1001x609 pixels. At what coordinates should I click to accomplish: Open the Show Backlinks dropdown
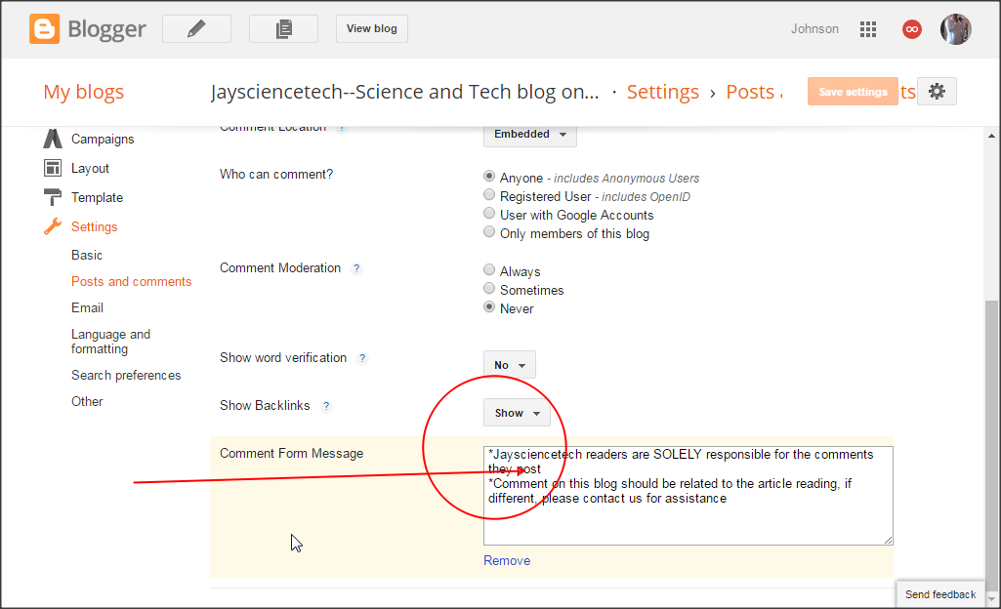pyautogui.click(x=517, y=412)
